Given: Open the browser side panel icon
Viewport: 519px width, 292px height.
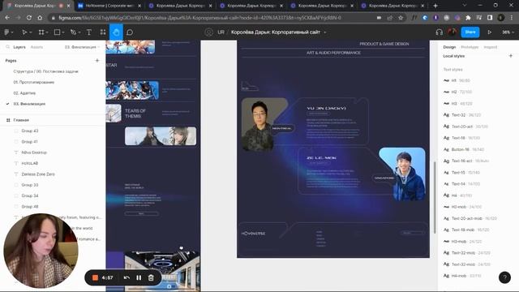Looking at the screenshot, I should pyautogui.click(x=490, y=18).
